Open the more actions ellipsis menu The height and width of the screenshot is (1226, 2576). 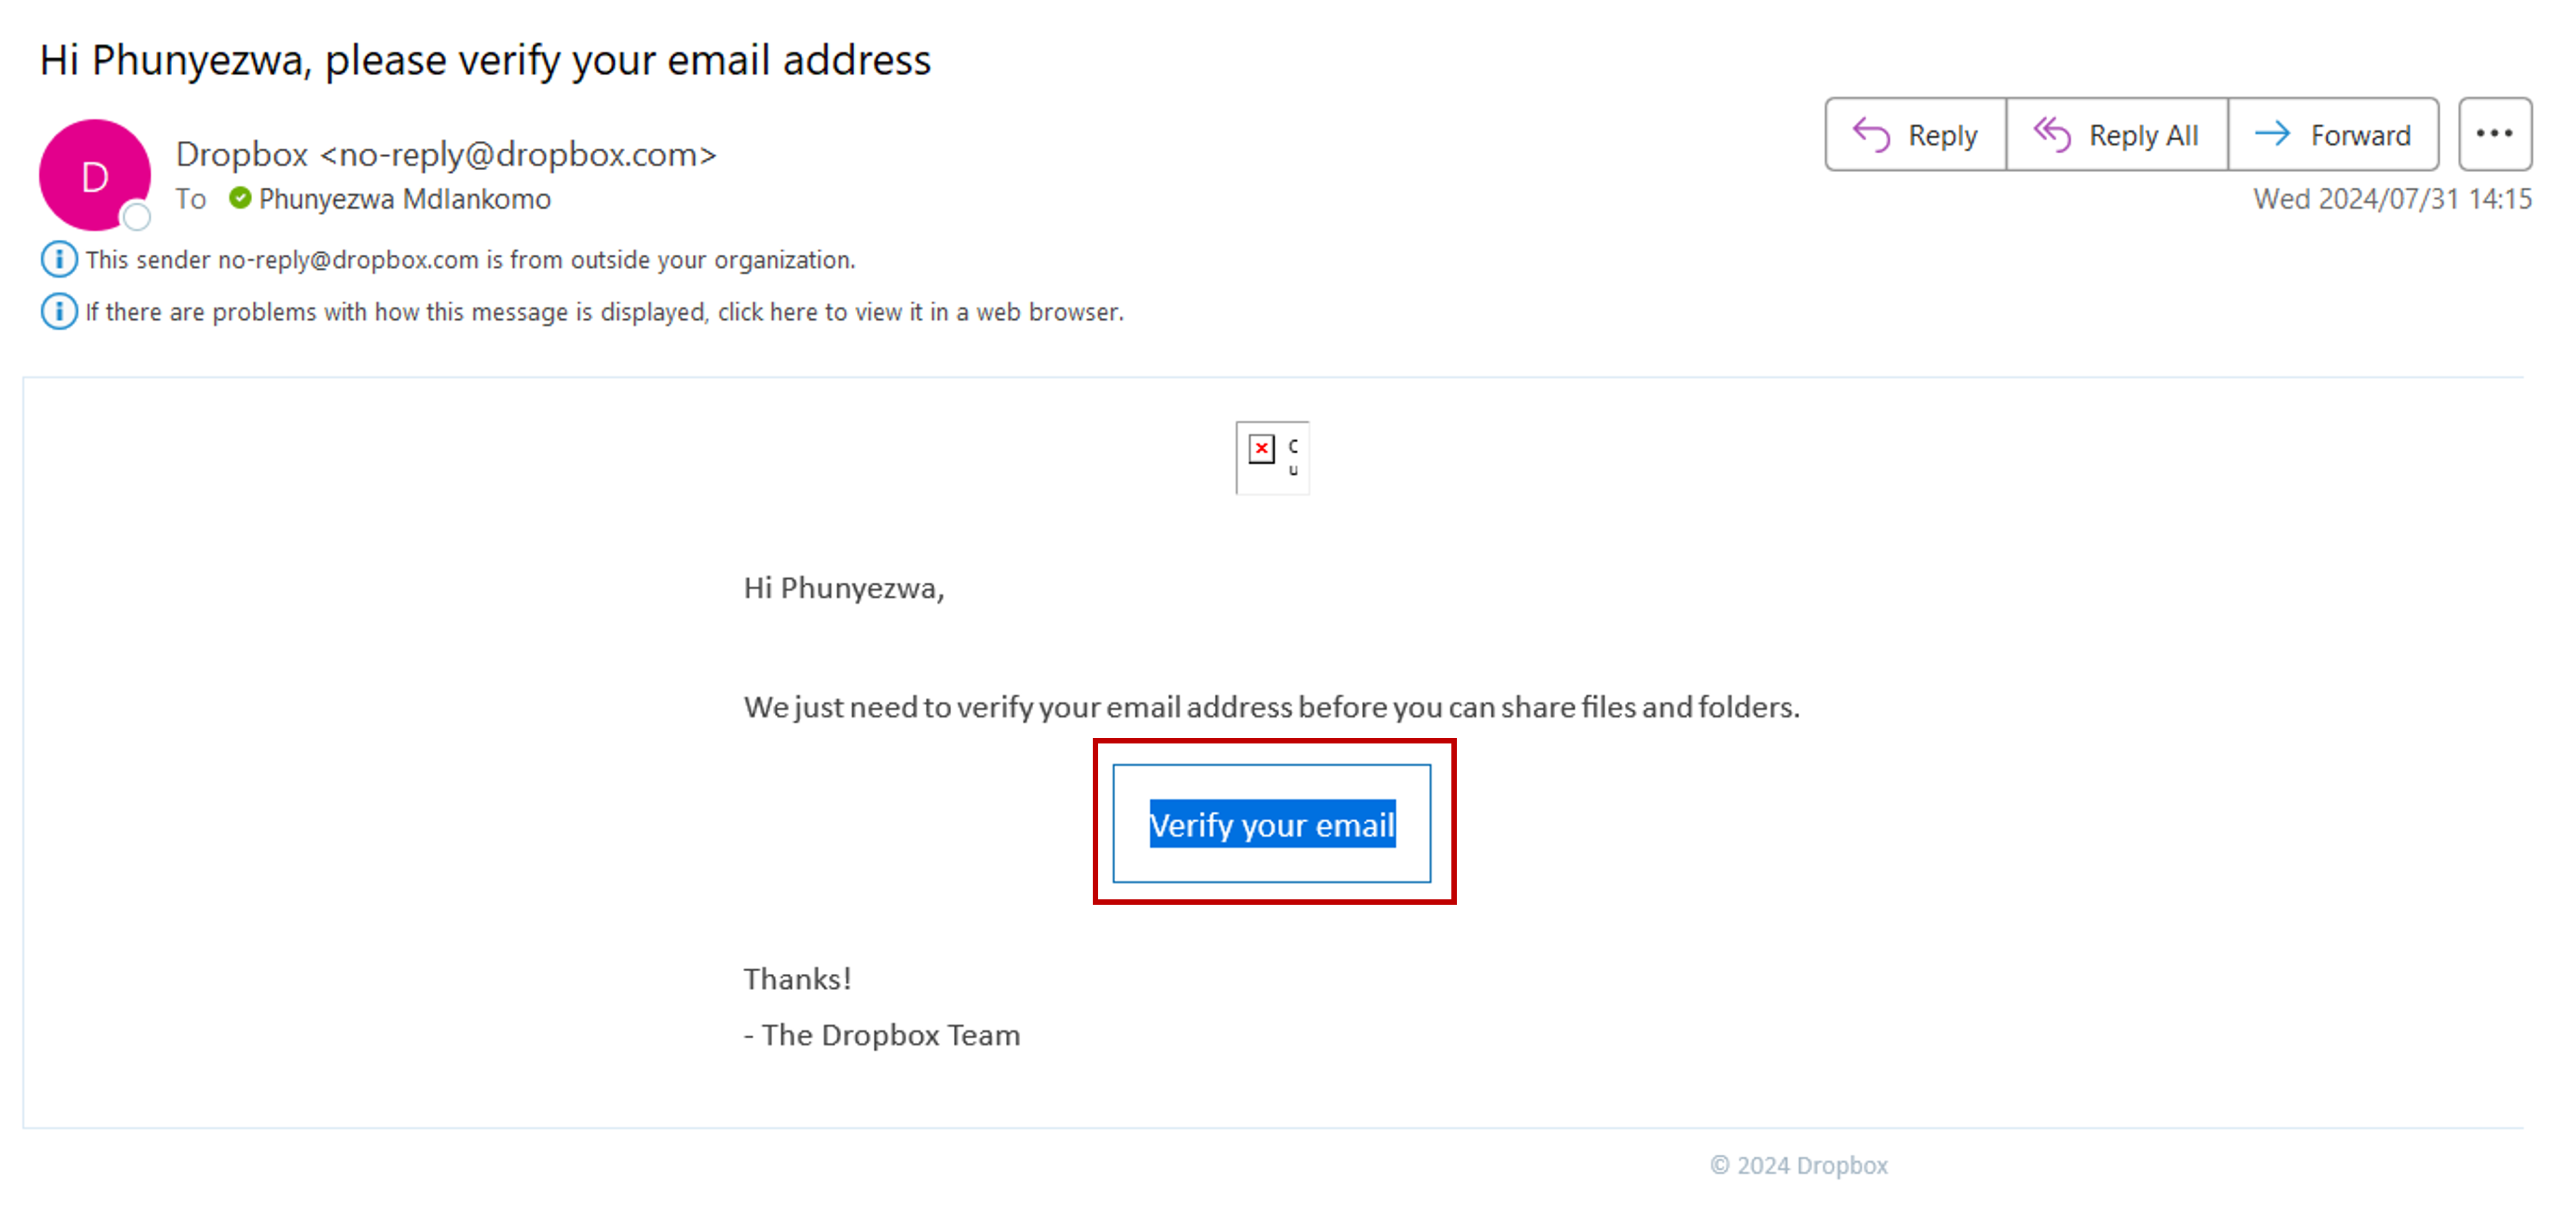tap(2494, 135)
